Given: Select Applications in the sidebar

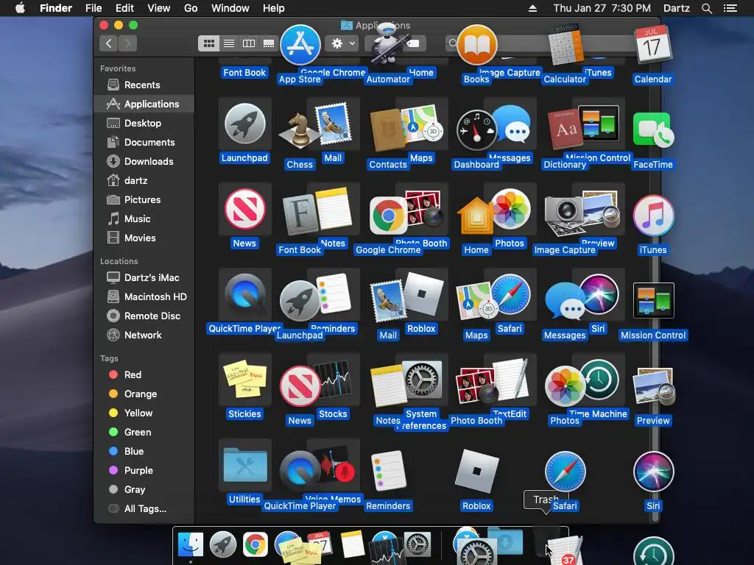Looking at the screenshot, I should (144, 104).
